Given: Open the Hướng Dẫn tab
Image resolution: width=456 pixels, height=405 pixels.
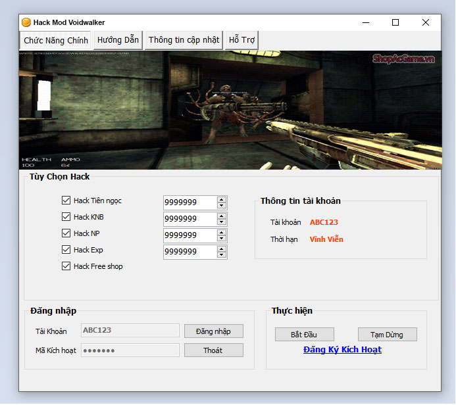Looking at the screenshot, I should [118, 40].
